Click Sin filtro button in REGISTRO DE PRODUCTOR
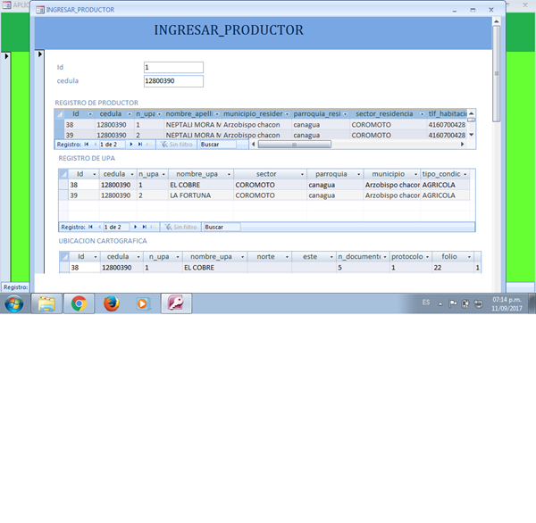 [x=177, y=145]
